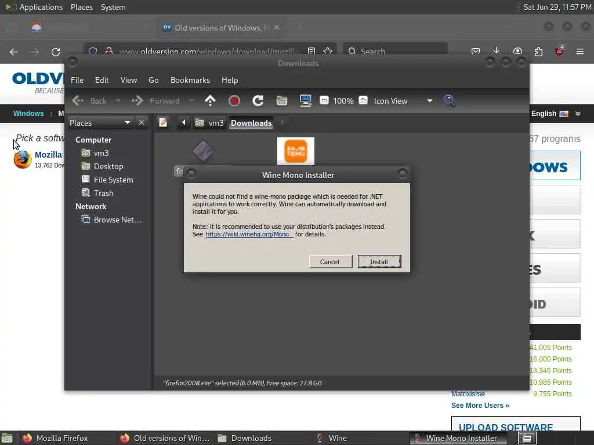
Task: Open Firefox extensions puzzle icon
Action: tap(538, 51)
